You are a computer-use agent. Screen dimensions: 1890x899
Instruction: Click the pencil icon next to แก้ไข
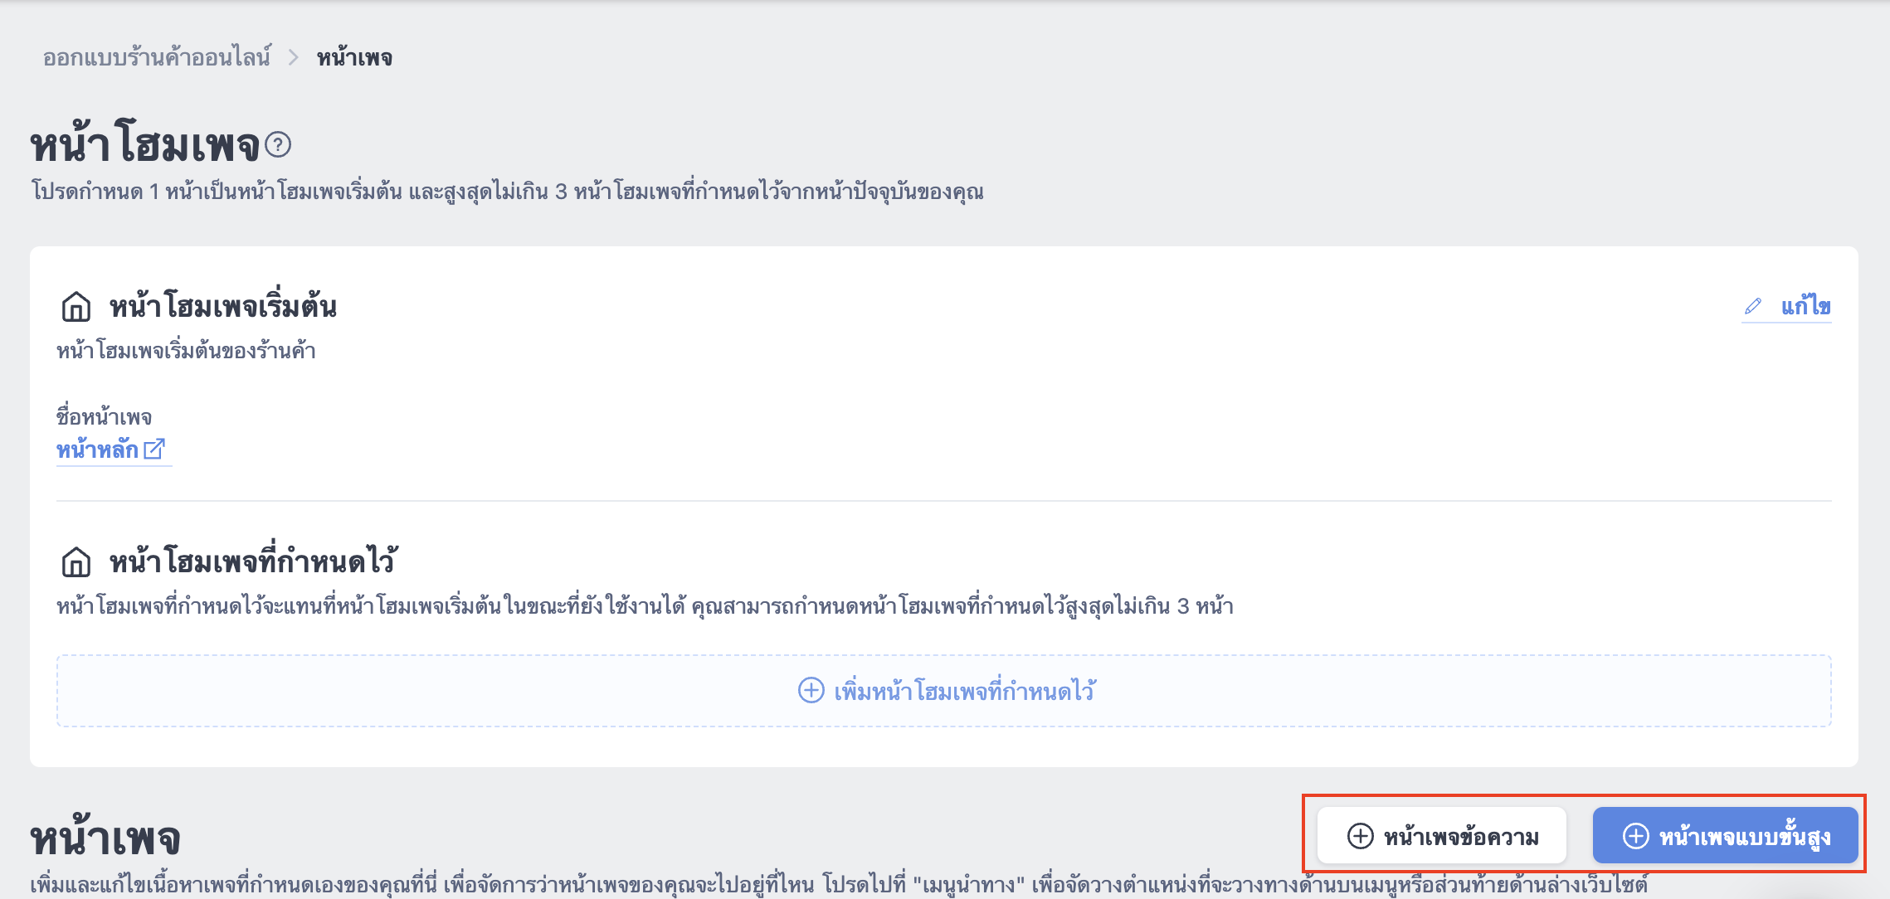(1753, 306)
